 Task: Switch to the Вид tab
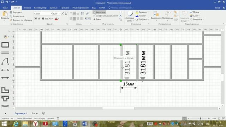point(94,8)
